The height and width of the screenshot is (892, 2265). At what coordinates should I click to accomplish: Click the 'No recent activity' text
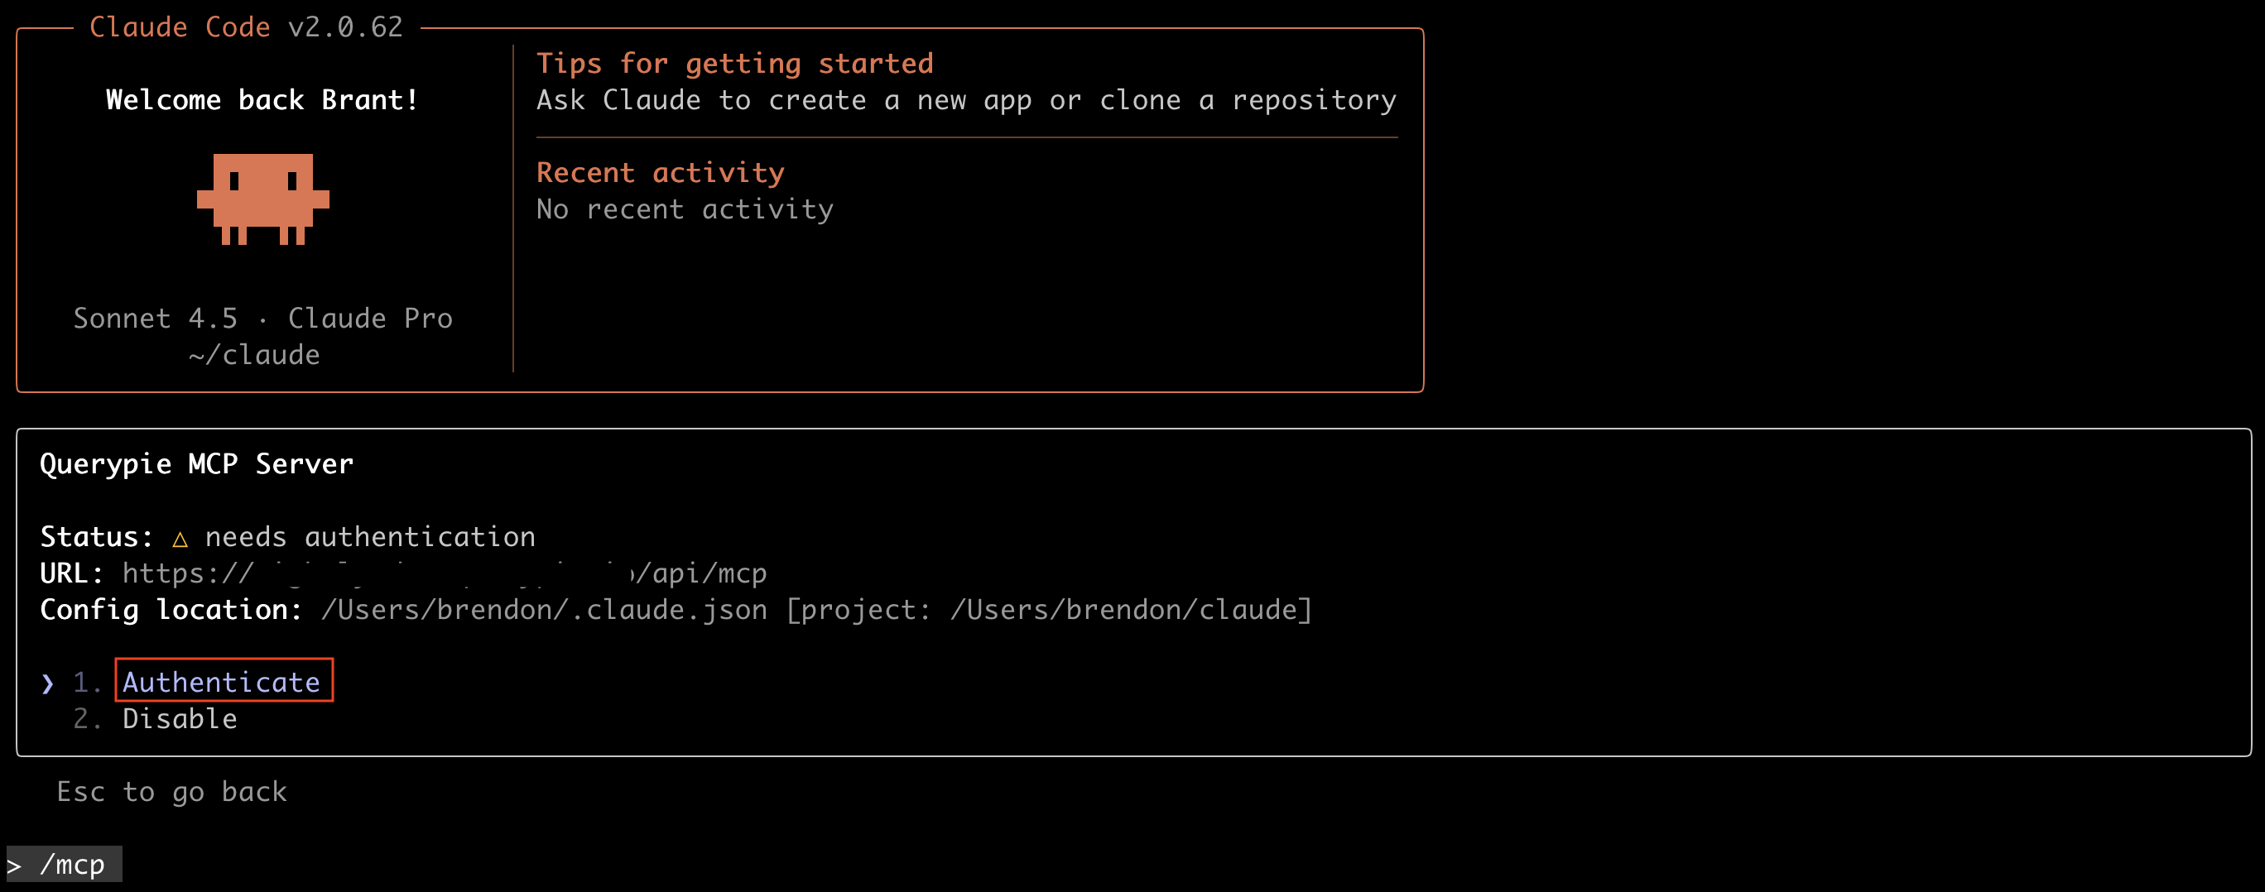tap(685, 209)
